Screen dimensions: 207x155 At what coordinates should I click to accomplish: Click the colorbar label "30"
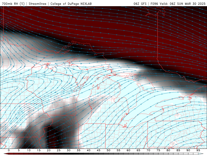pyautogui.click(x=69, y=150)
